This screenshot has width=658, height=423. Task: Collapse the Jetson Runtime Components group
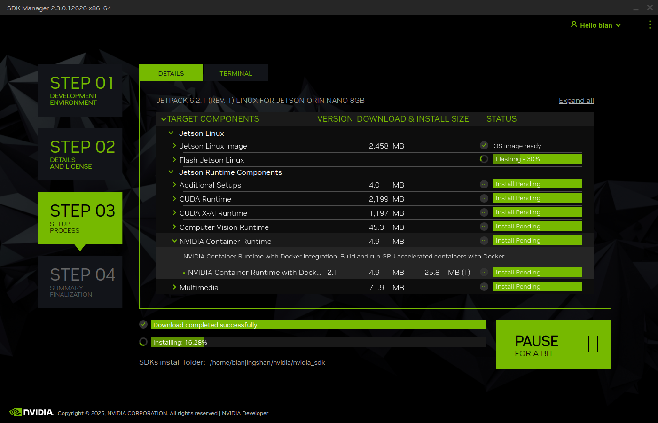pyautogui.click(x=171, y=172)
